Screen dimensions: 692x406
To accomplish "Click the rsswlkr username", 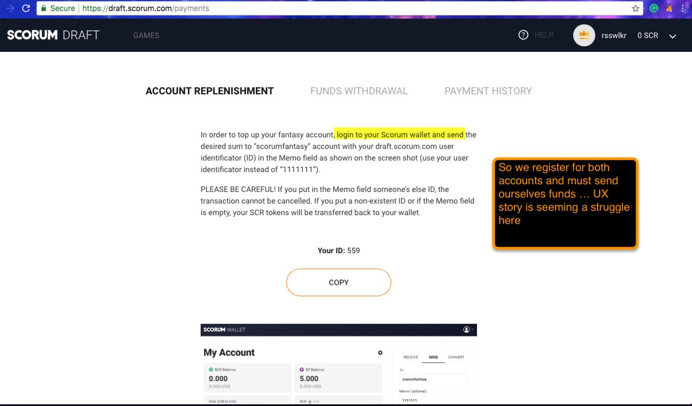I will 614,35.
